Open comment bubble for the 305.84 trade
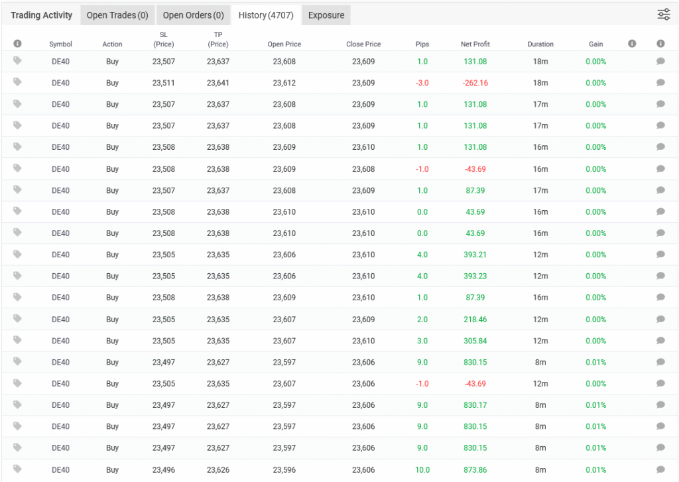 click(660, 341)
